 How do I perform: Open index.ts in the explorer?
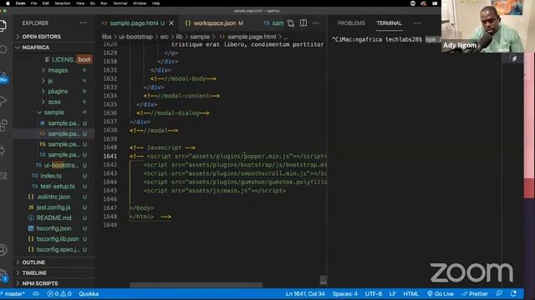51,176
